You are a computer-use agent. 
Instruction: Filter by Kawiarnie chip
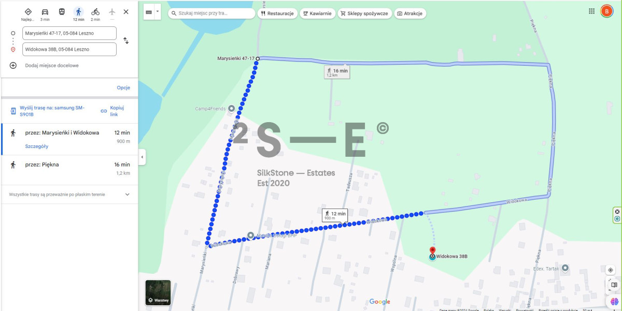pyautogui.click(x=317, y=13)
